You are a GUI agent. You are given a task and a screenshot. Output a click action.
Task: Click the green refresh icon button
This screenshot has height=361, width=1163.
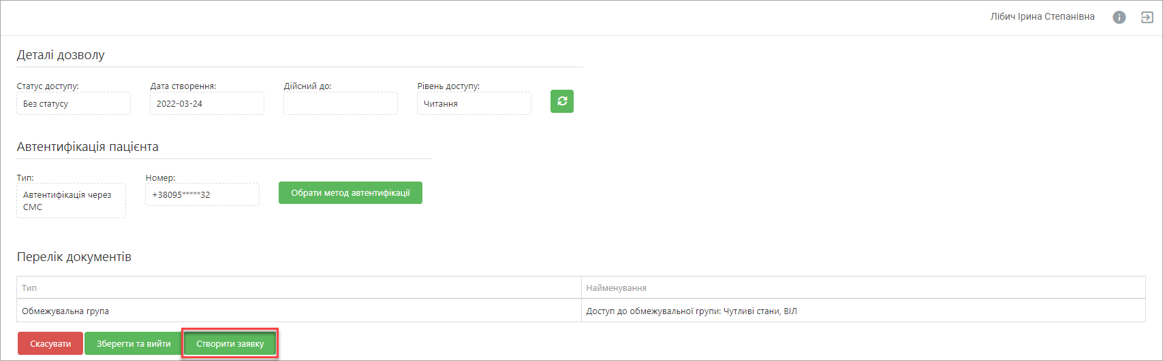point(562,101)
